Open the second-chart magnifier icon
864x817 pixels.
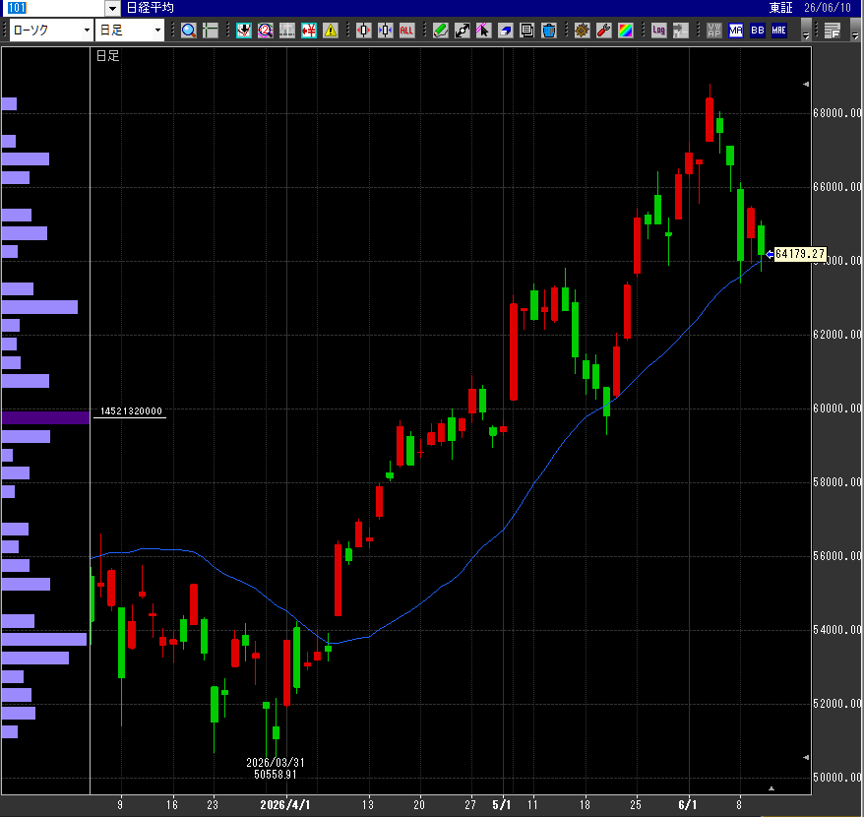pos(265,31)
